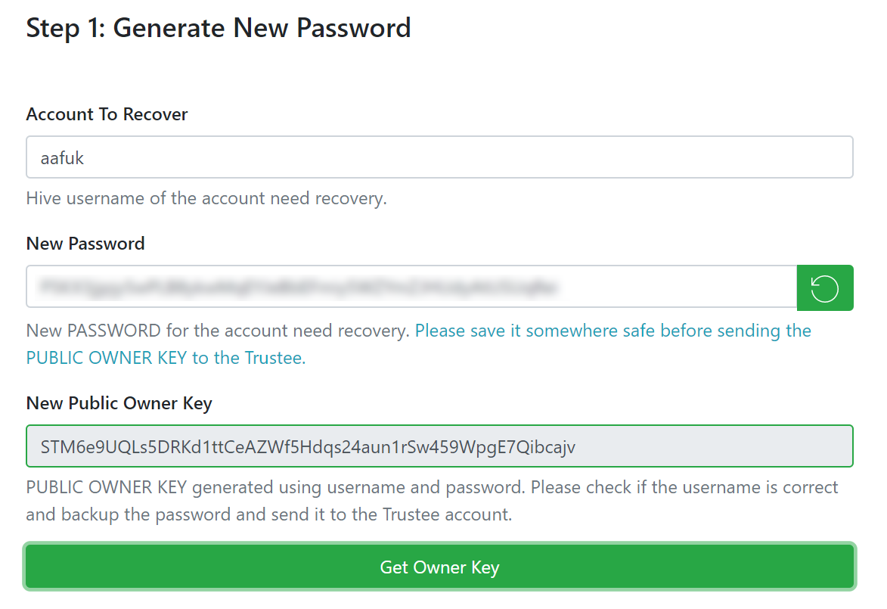Click 'Please check if the username is correct' text
Screen dimensions: 887x609
684,487
